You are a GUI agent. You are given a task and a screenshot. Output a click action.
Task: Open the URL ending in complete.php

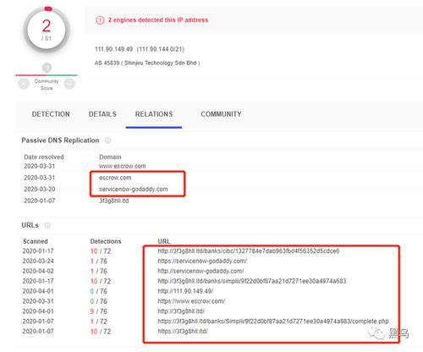click(273, 322)
